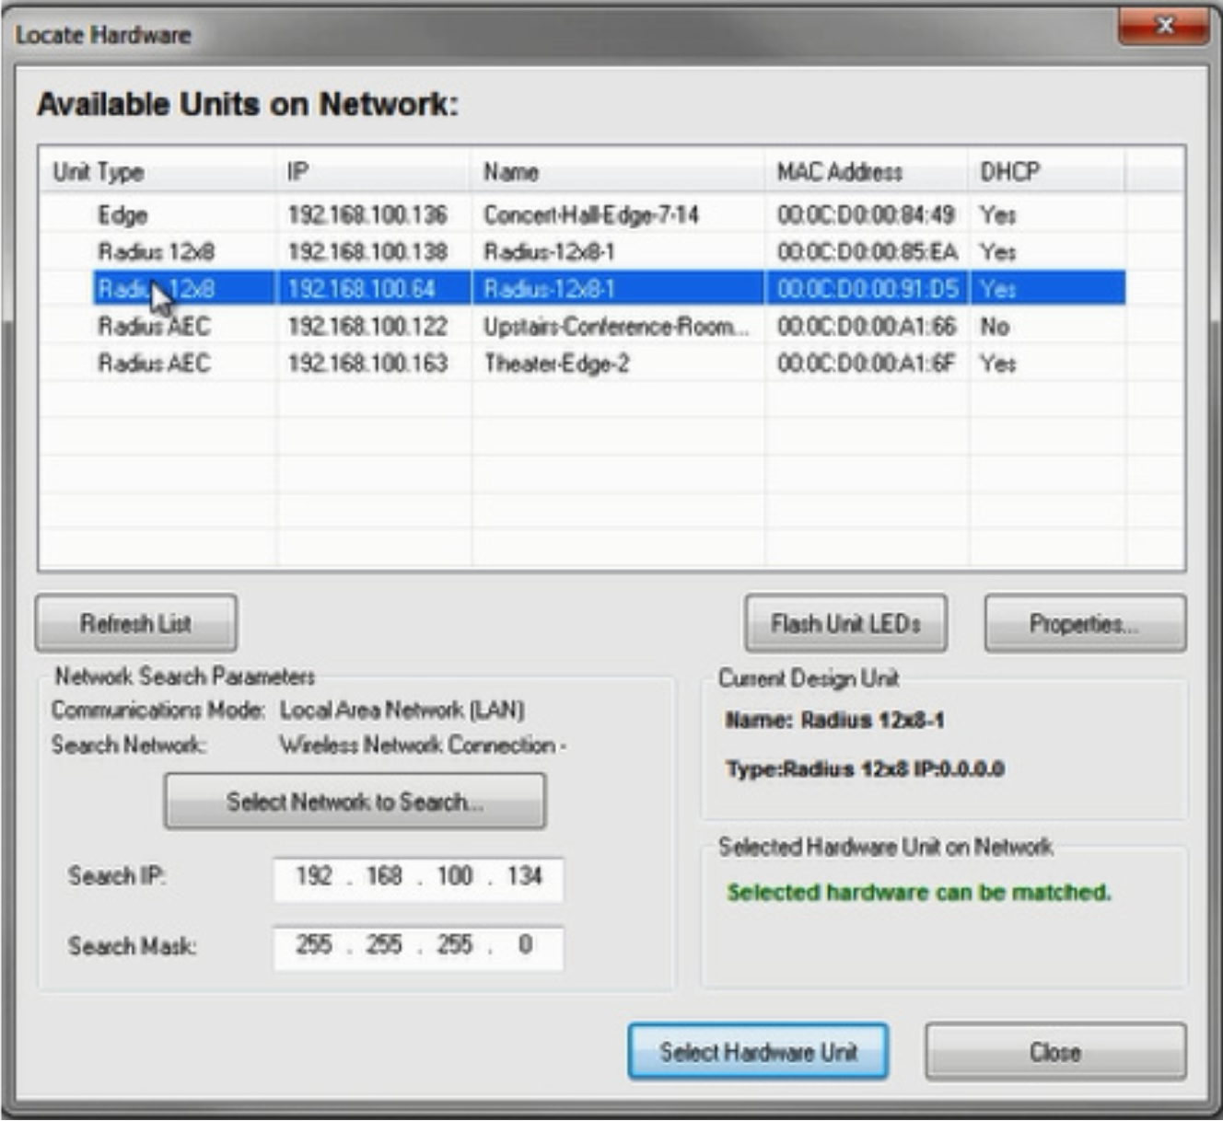The height and width of the screenshot is (1121, 1223).
Task: Click Select Network to Search button
Action: tap(355, 802)
